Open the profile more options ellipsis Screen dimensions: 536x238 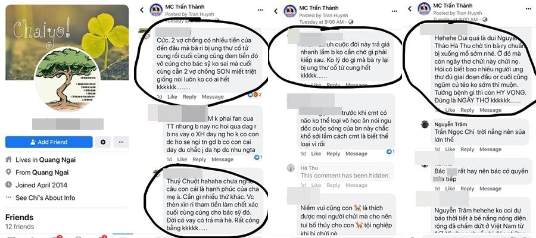tap(121, 142)
